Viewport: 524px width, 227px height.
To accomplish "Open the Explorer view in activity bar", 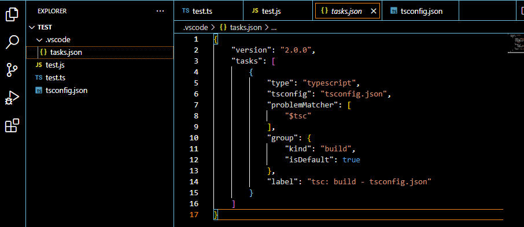I will [12, 14].
